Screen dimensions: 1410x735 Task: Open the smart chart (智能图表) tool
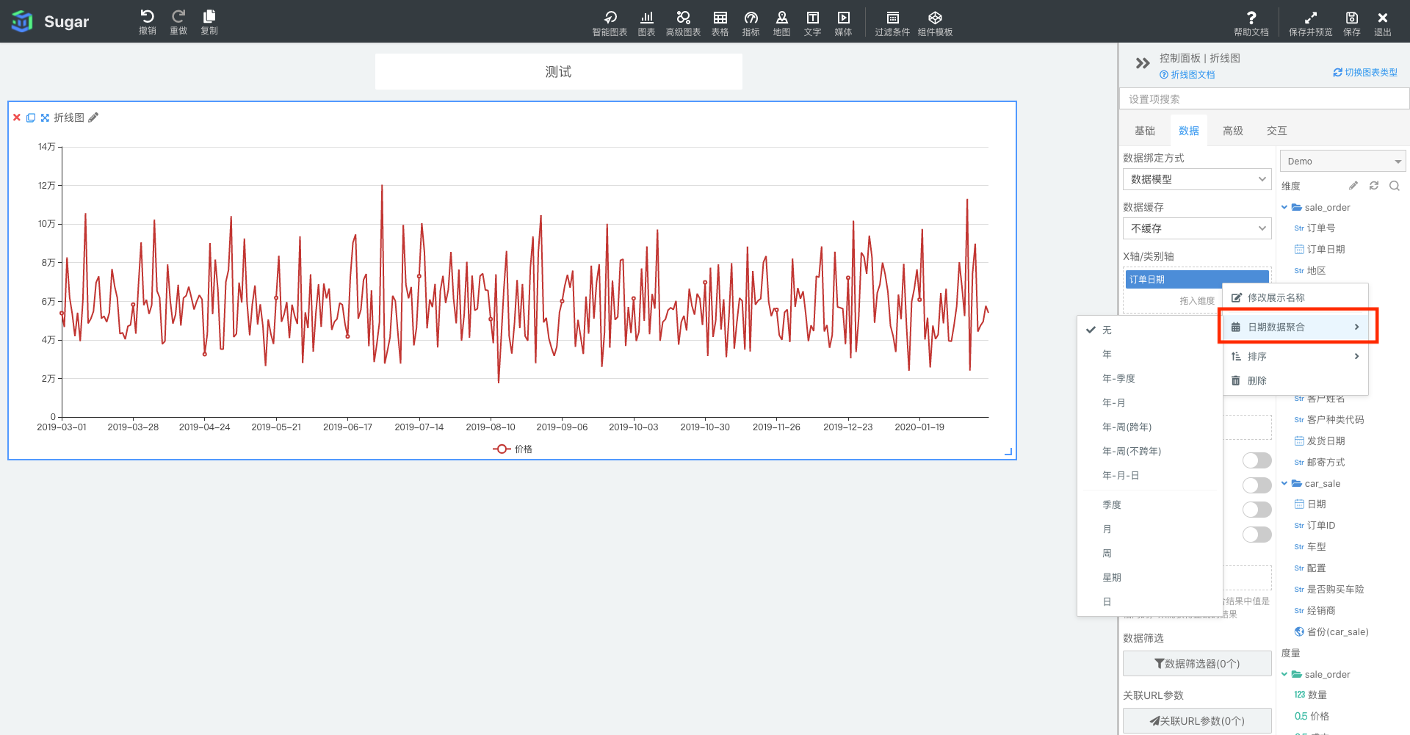pos(610,23)
